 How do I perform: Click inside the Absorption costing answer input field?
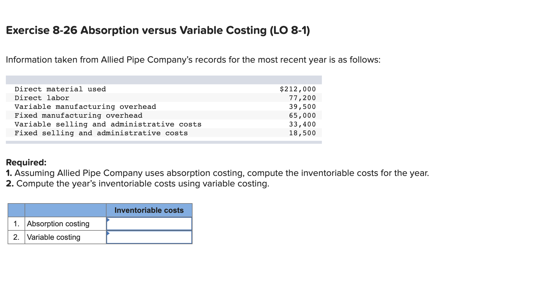149,224
